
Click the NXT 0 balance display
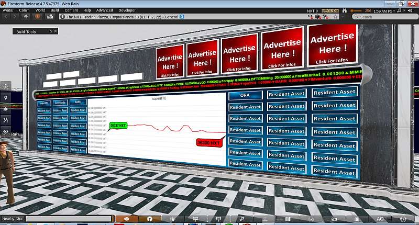pyautogui.click(x=312, y=11)
